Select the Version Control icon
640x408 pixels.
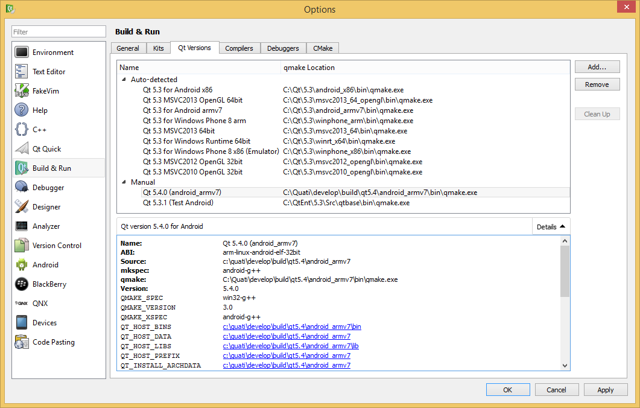point(22,246)
